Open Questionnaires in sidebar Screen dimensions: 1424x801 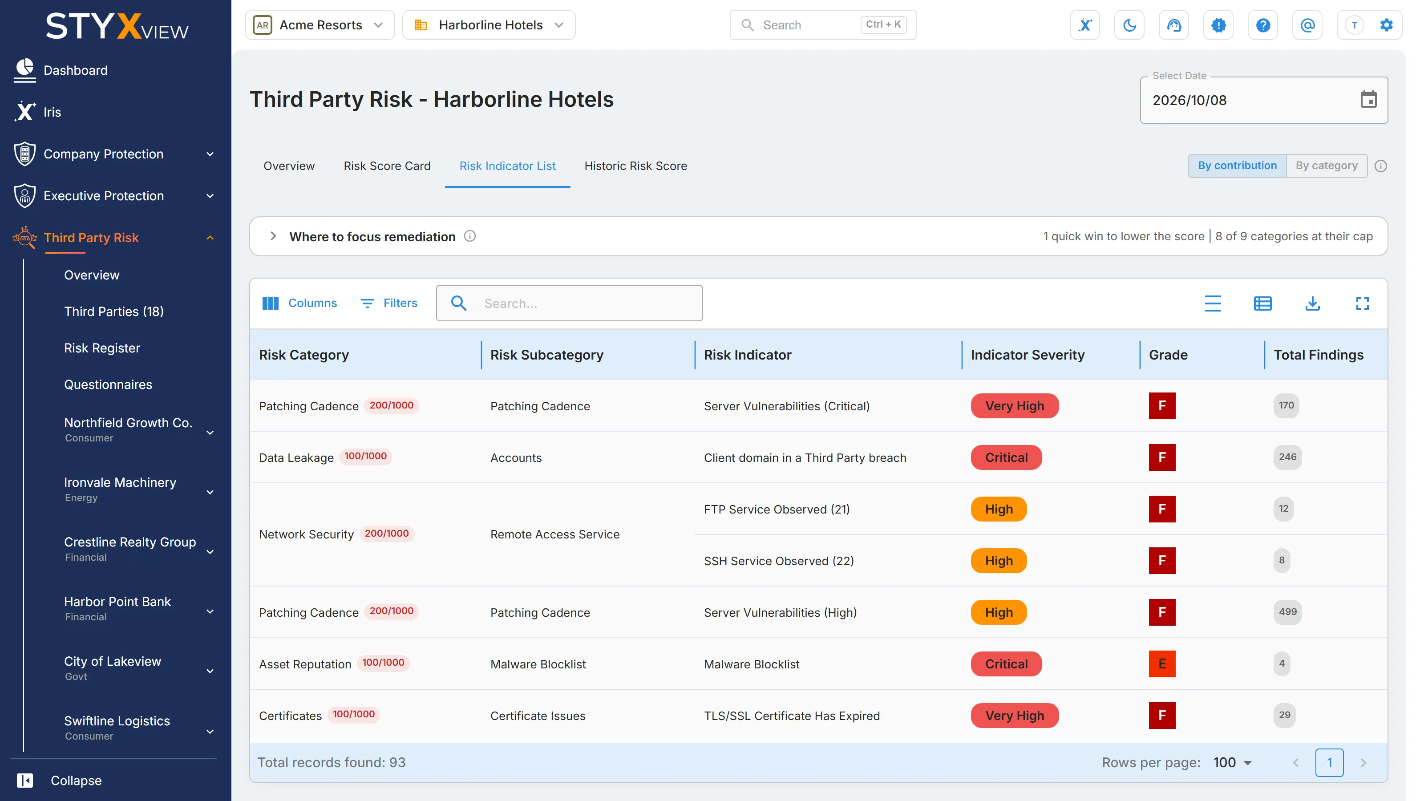[108, 384]
